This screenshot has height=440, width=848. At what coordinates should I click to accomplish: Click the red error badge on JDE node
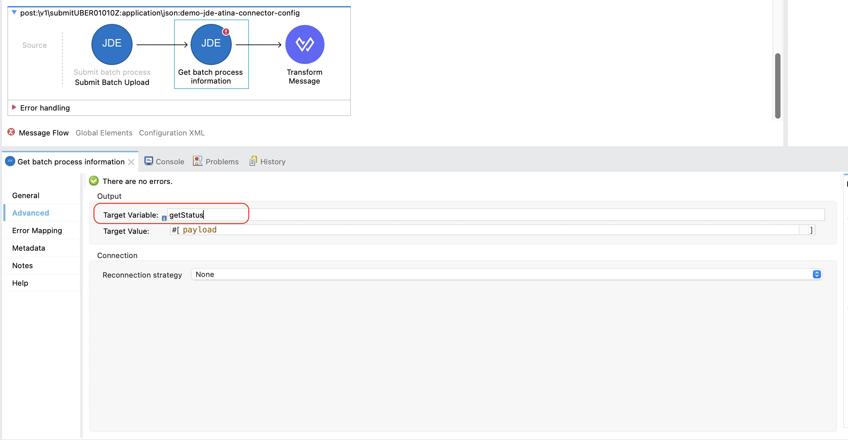point(226,32)
